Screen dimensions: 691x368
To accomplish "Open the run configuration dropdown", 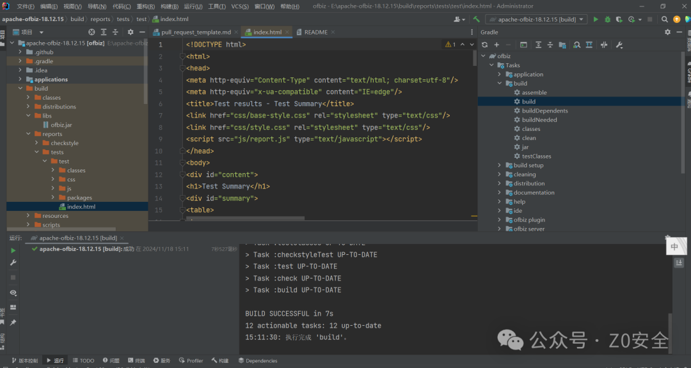I will click(x=536, y=19).
